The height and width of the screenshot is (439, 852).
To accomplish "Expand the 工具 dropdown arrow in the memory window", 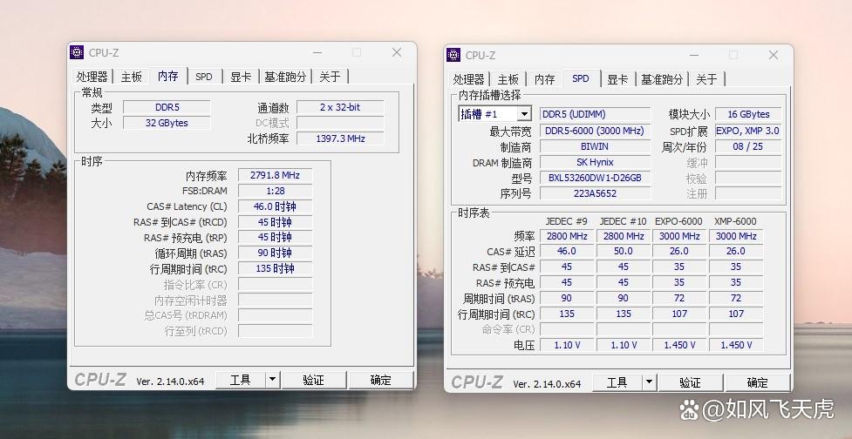I will click(272, 380).
